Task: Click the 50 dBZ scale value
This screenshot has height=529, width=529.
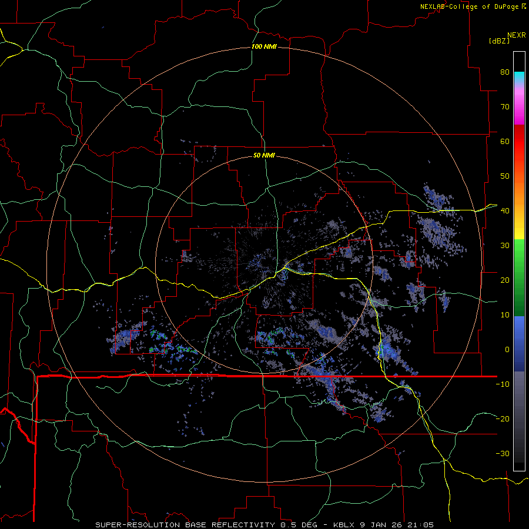Action: 505,176
